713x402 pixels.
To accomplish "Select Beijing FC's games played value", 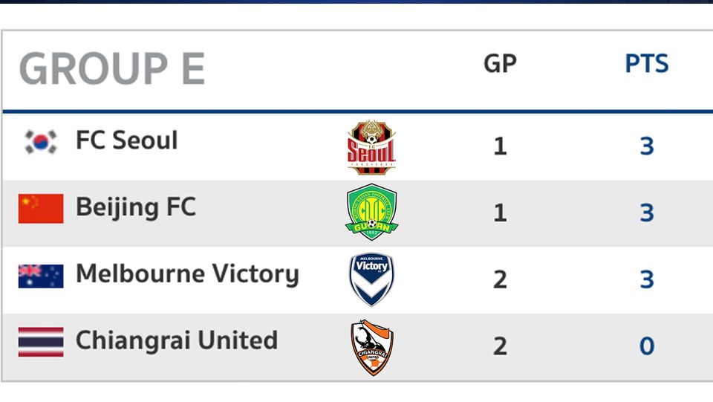I will (x=500, y=213).
